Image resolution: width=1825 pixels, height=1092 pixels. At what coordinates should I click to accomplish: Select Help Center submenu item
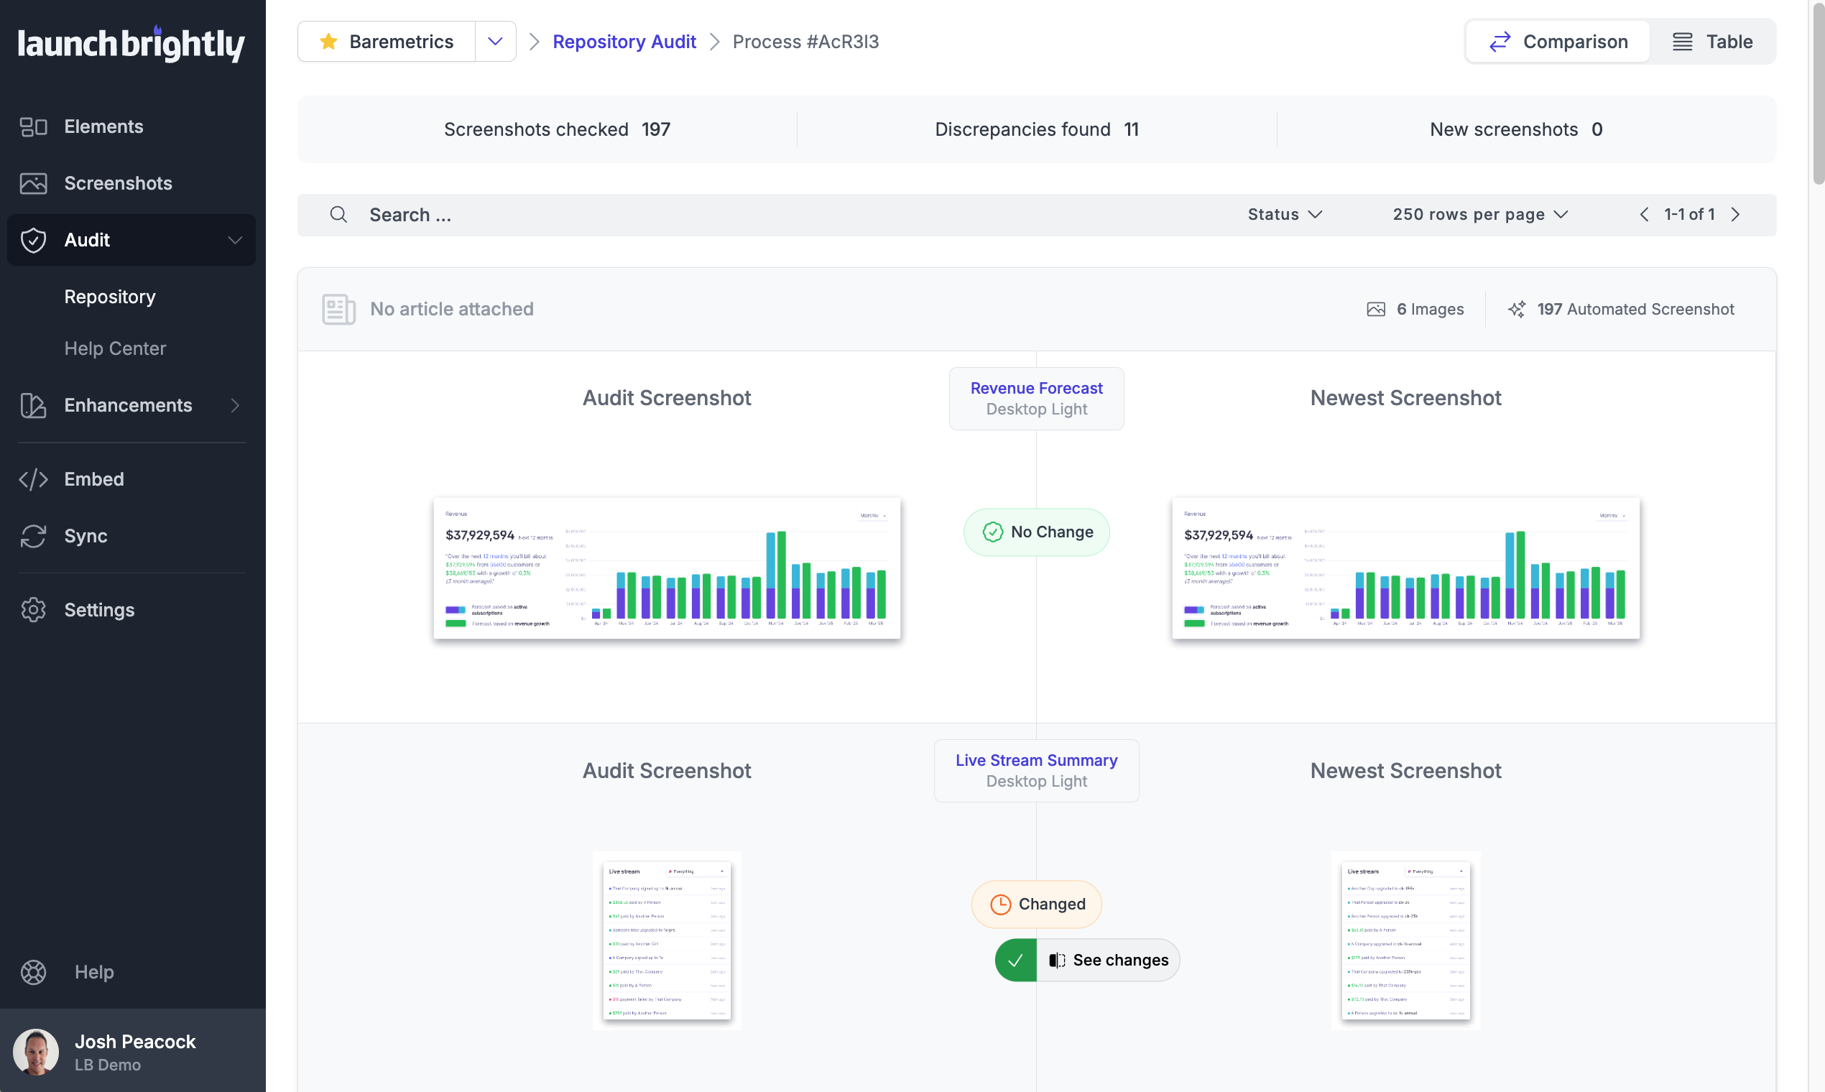pyautogui.click(x=115, y=348)
